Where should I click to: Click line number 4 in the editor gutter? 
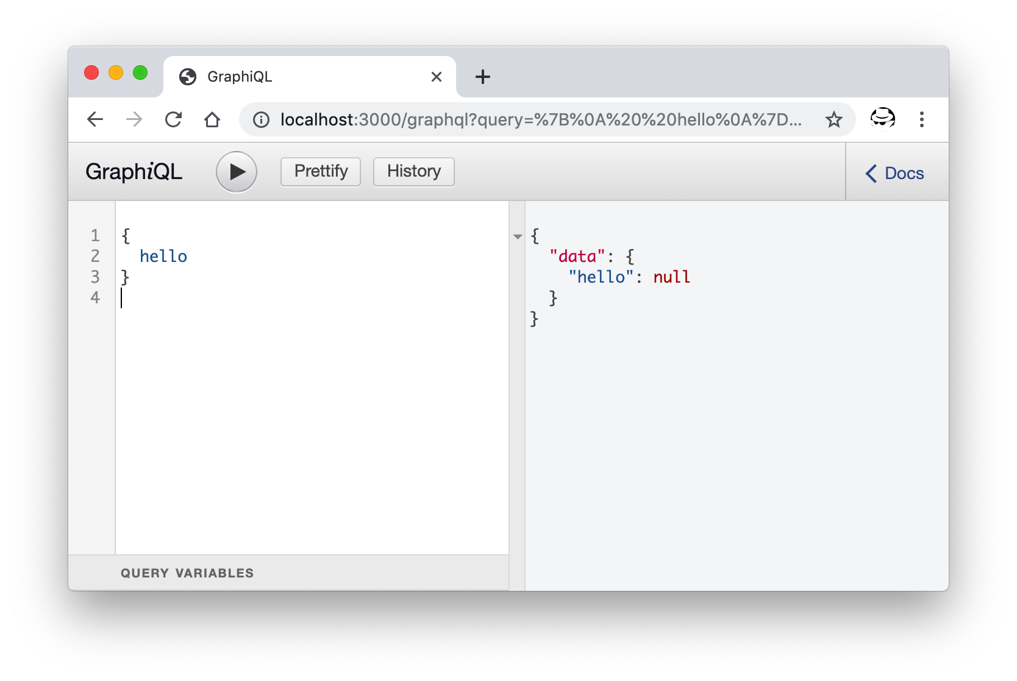[95, 298]
